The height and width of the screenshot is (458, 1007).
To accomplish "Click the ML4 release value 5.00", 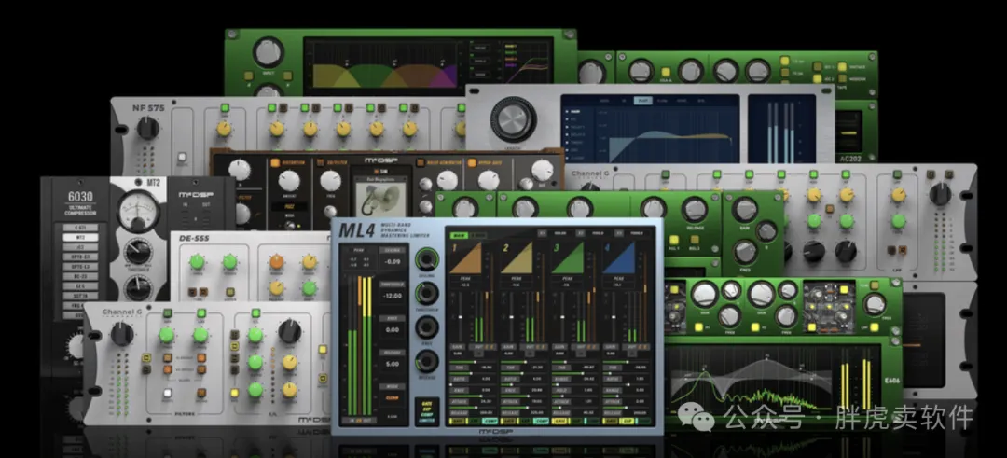I will (392, 364).
